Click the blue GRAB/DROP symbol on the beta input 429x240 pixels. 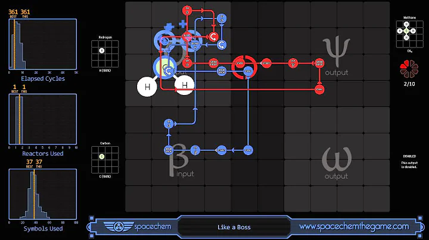click(169, 150)
